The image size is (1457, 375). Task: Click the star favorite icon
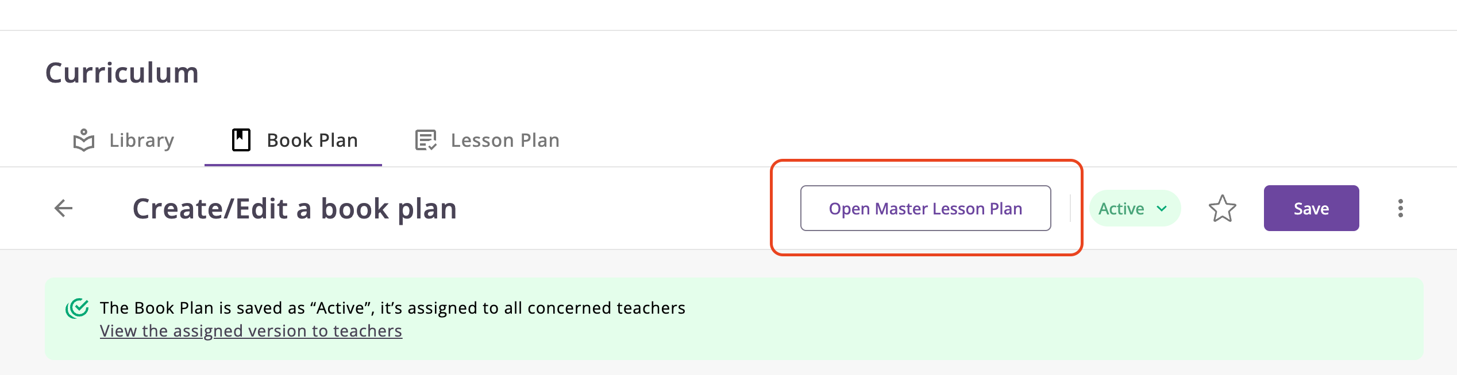1222,208
